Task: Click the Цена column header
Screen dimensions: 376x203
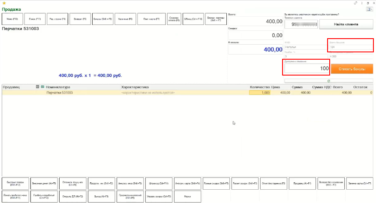Action: 276,87
